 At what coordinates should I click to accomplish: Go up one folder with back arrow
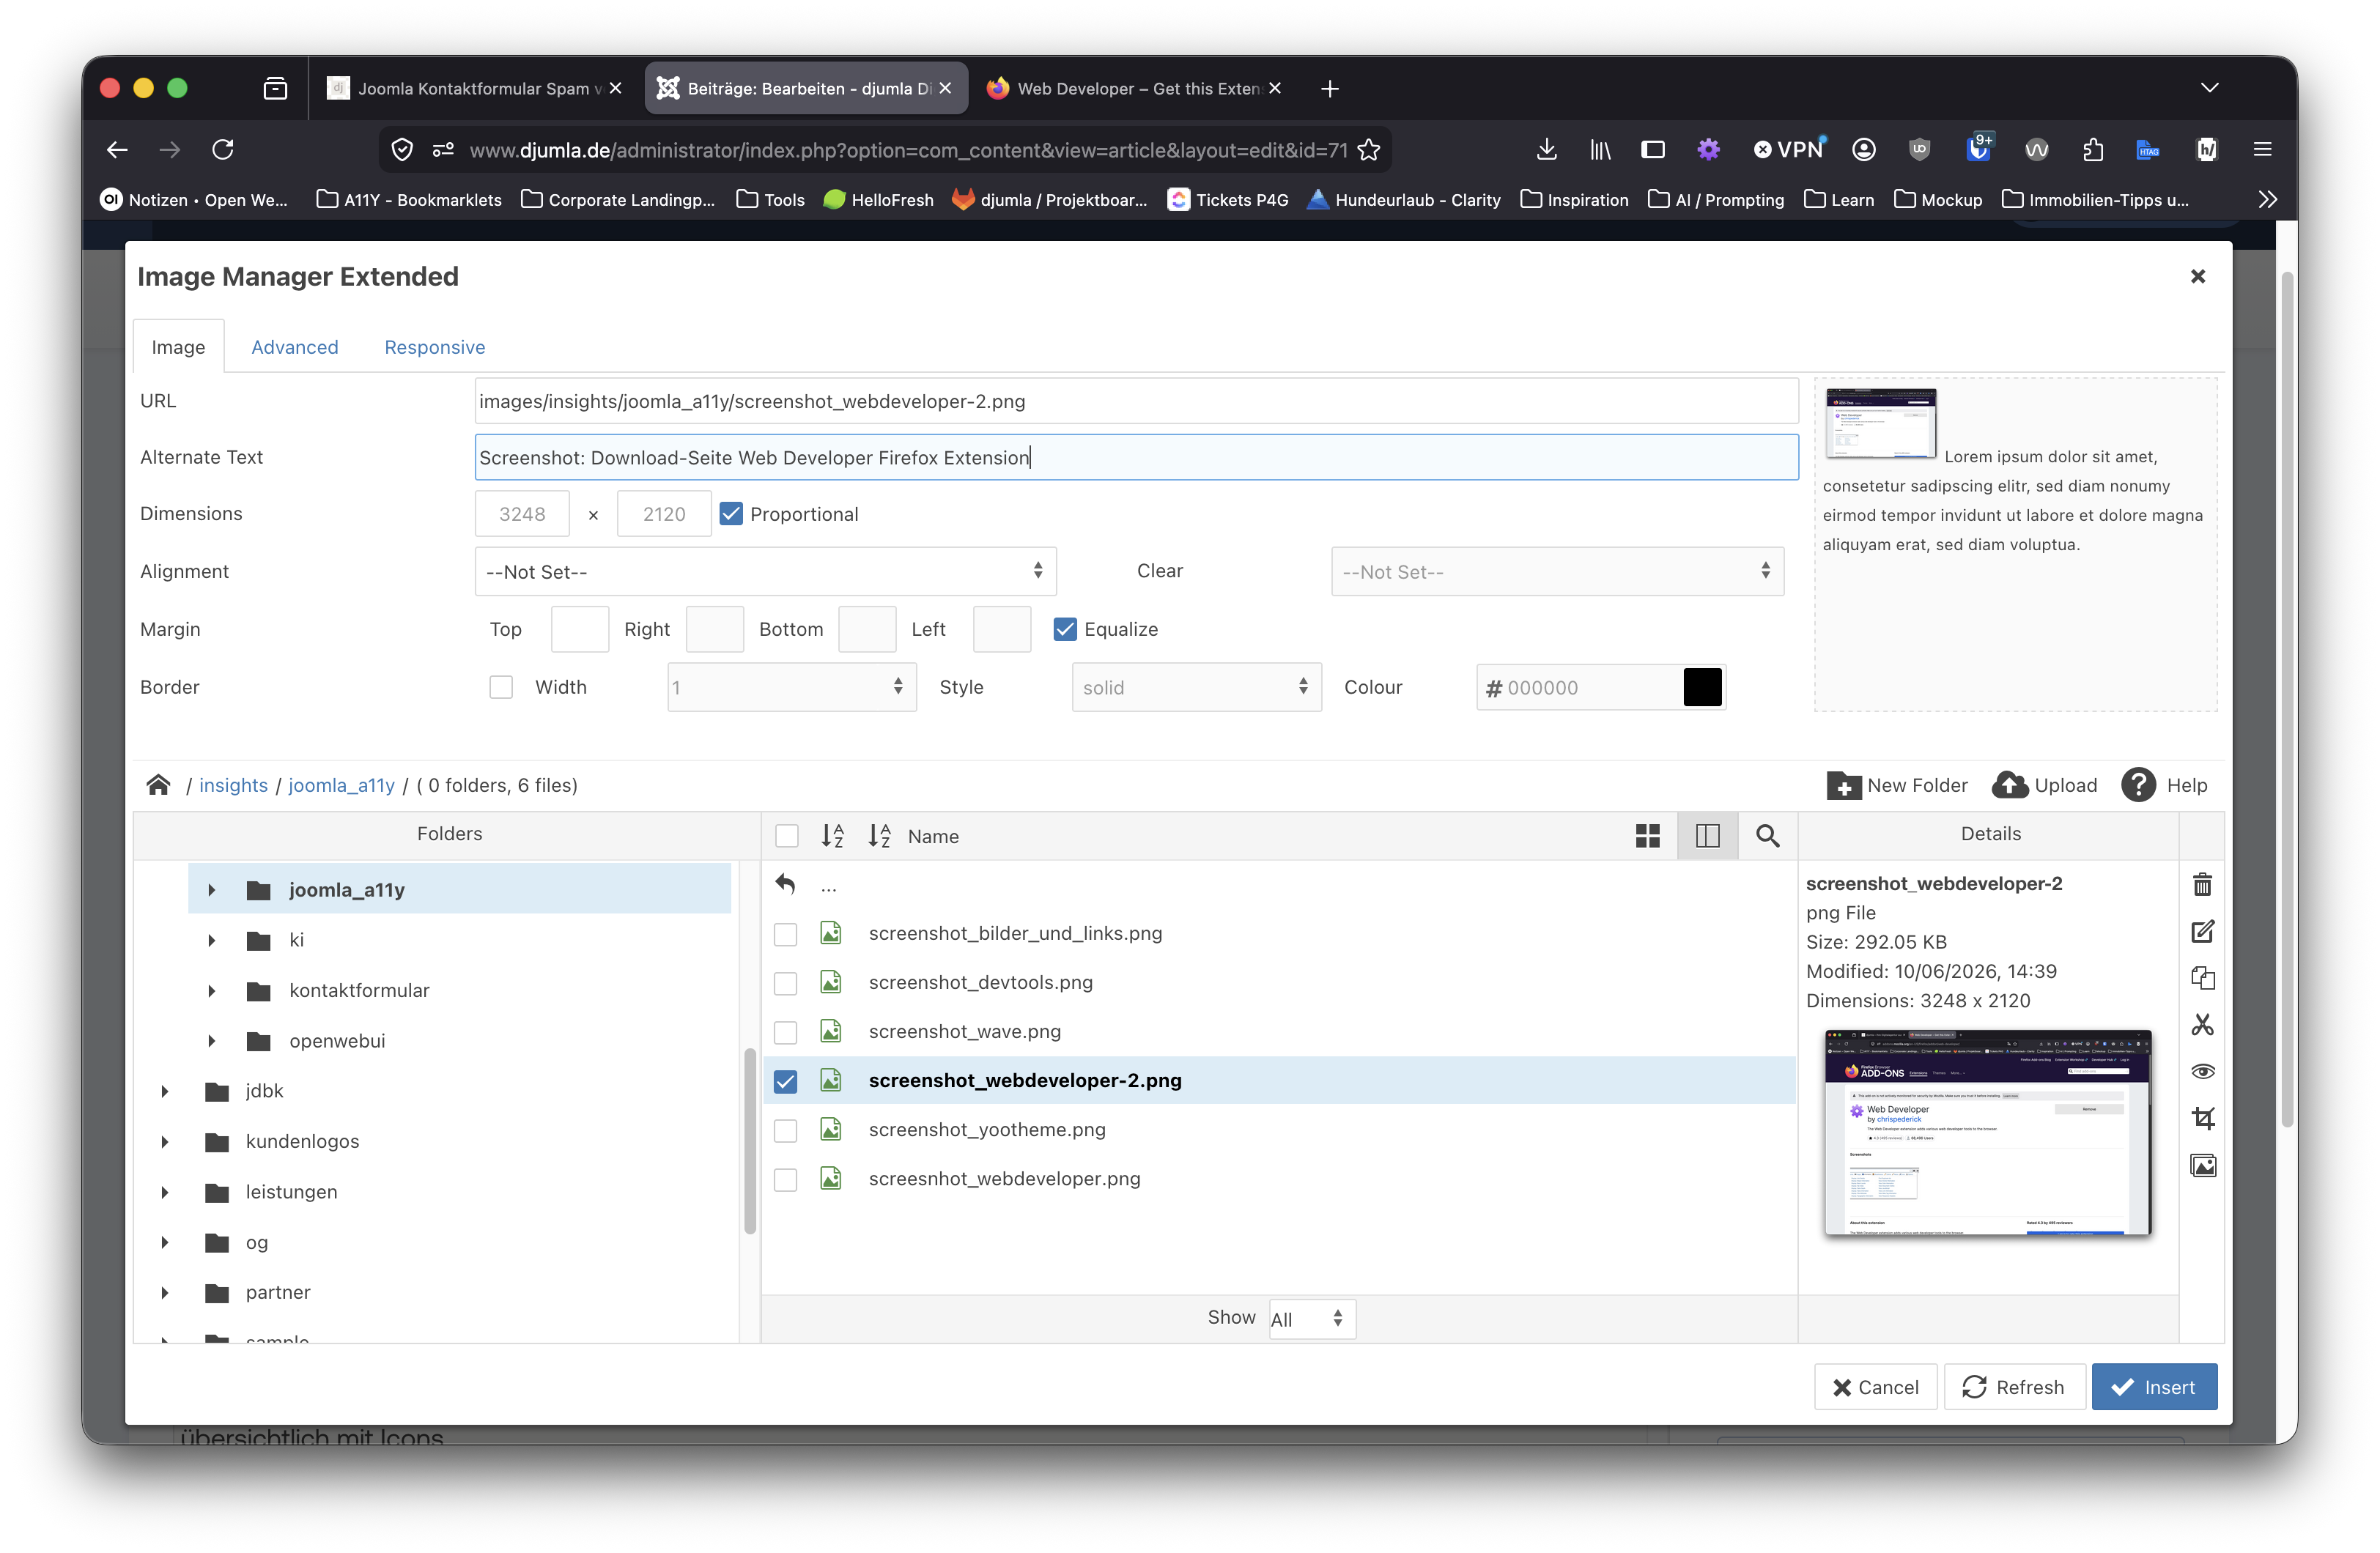(785, 884)
